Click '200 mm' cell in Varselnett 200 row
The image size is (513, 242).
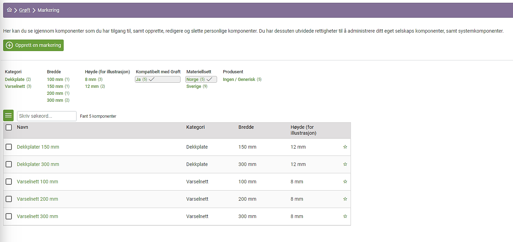[x=247, y=199]
